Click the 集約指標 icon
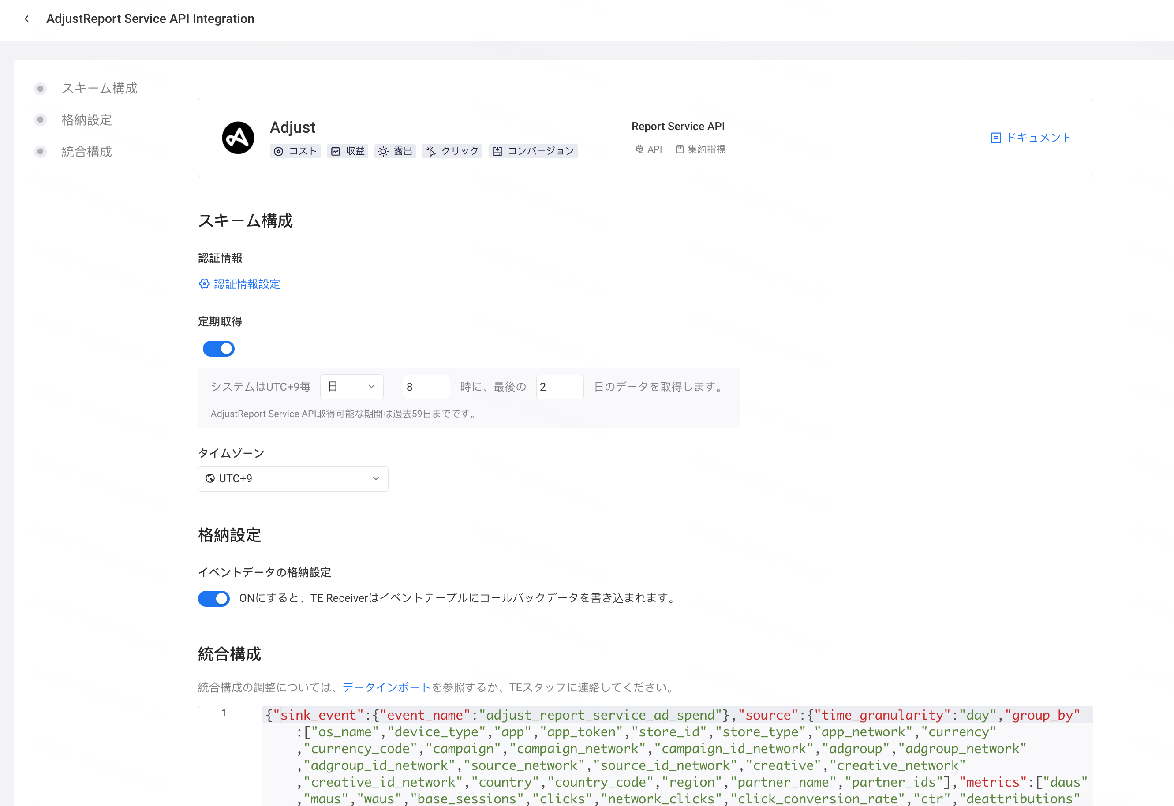 pos(680,149)
